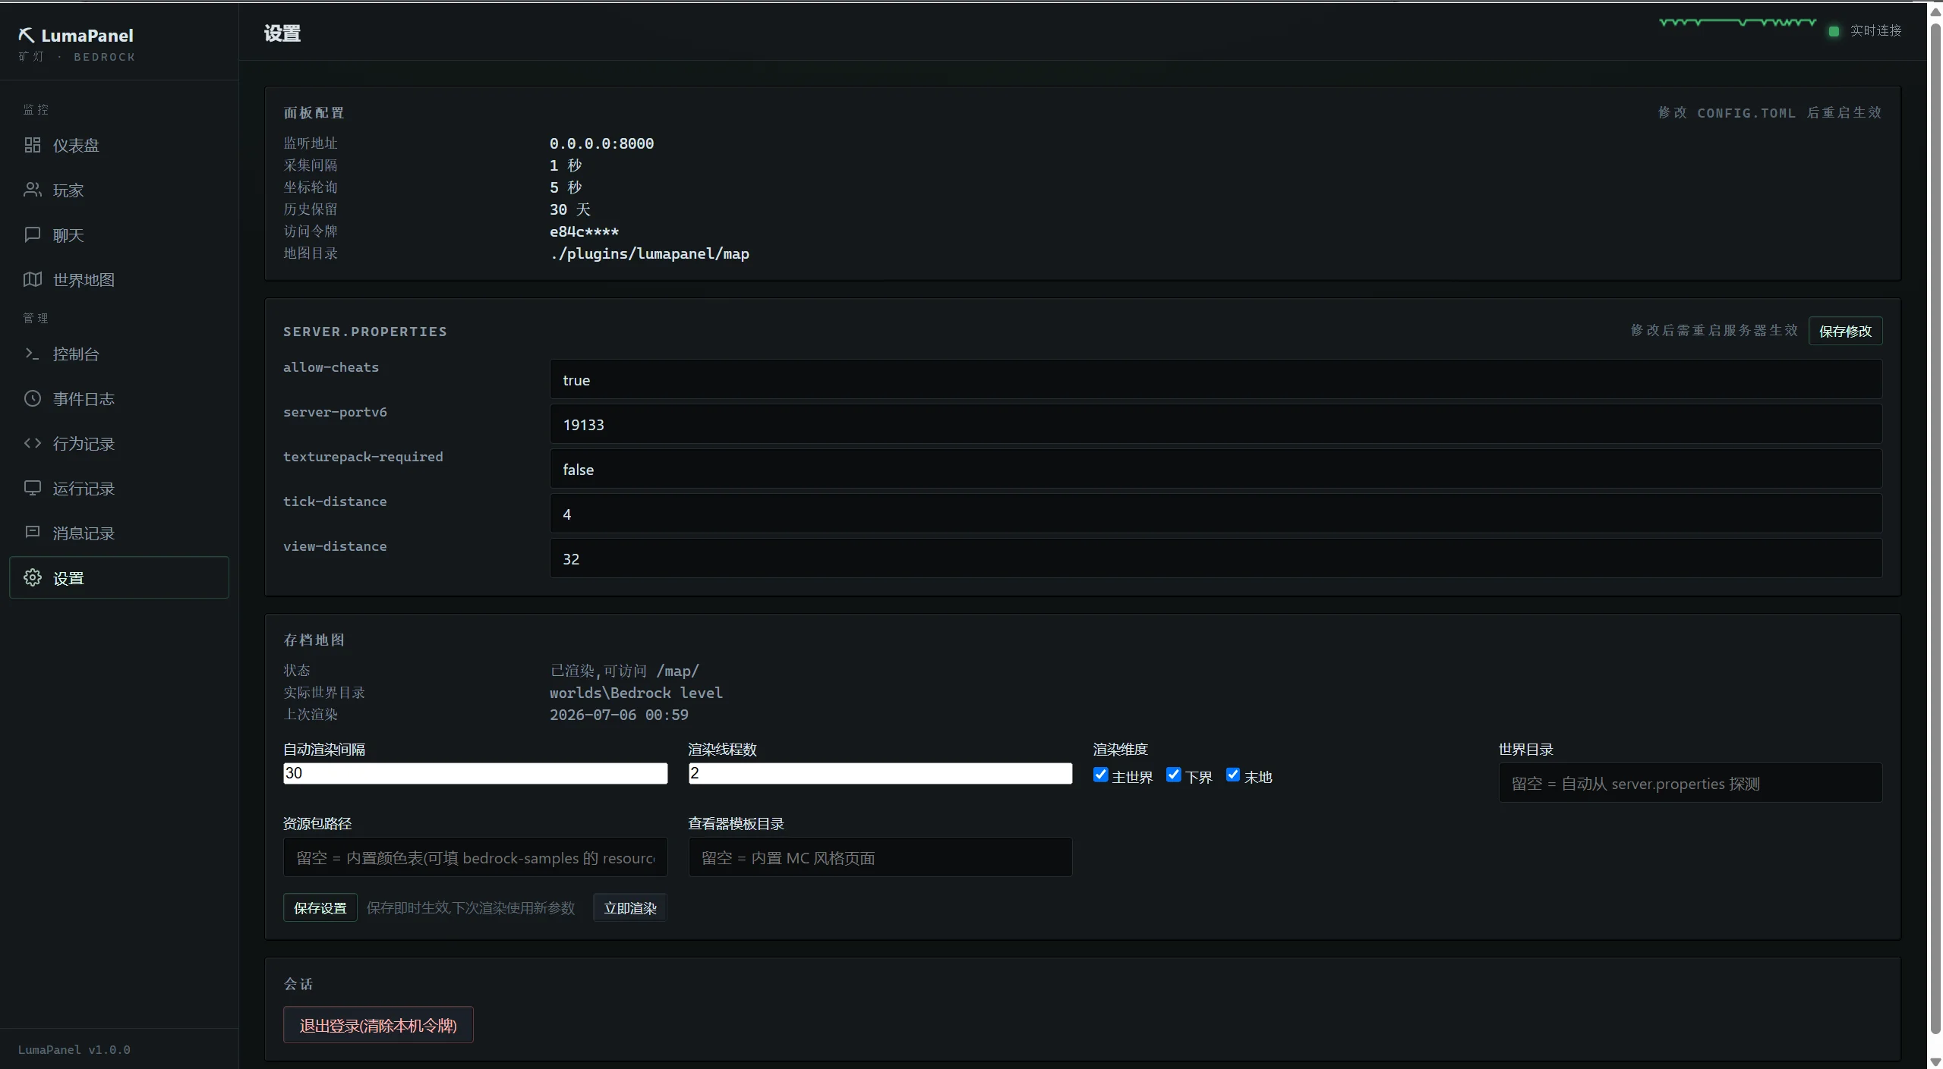This screenshot has width=1943, height=1069.
Task: Click the 保存设置 save settings button
Action: 320,908
